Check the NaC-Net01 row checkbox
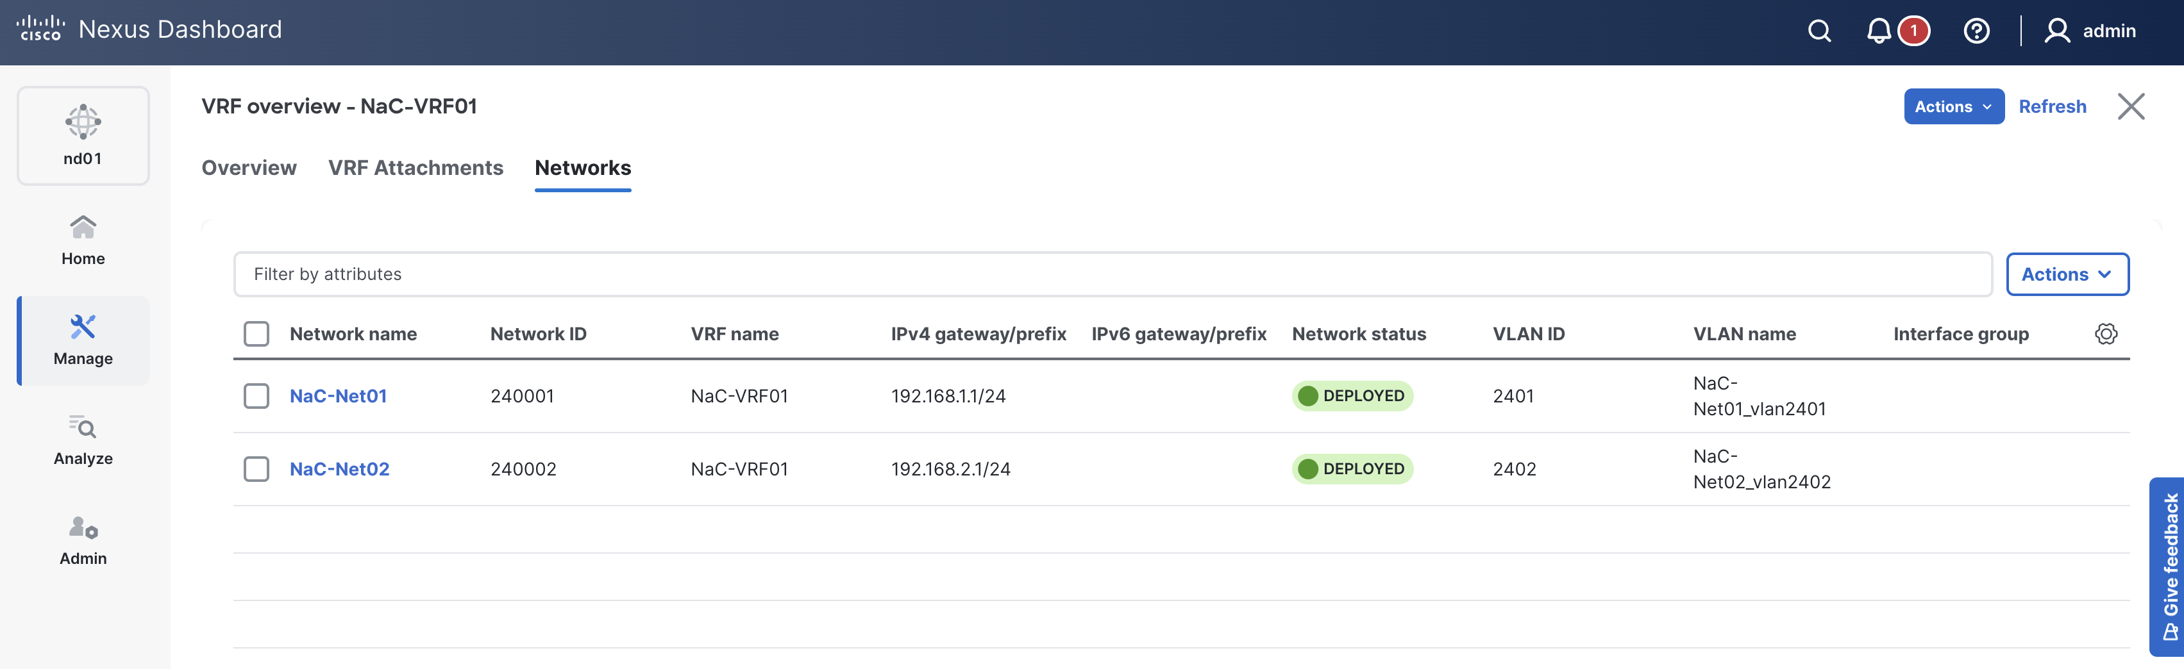This screenshot has height=669, width=2184. coord(256,395)
